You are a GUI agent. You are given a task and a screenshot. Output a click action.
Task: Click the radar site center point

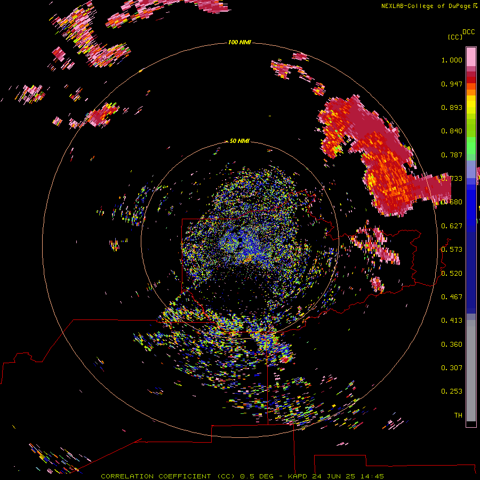click(x=239, y=241)
